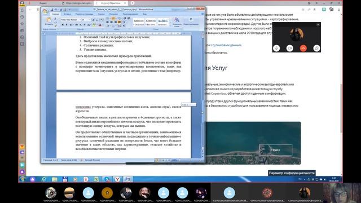The width and height of the screenshot is (361, 203).
Task: End the call with red hang-up button
Action: [303, 48]
